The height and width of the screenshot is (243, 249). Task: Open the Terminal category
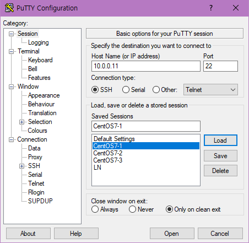pyautogui.click(x=29, y=51)
